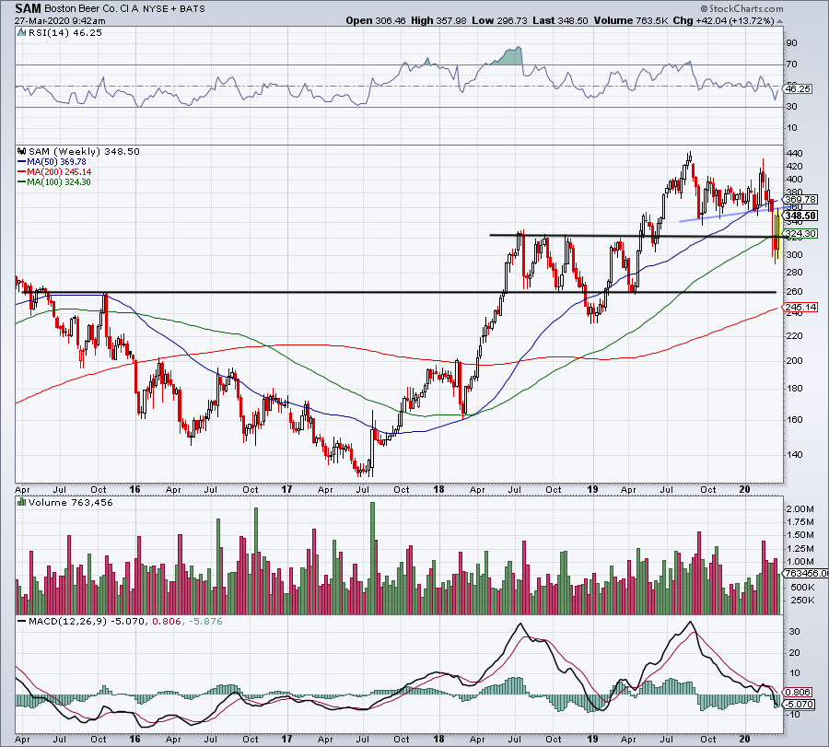This screenshot has height=747, width=829.
Task: Click the Low 296.73 quote value
Action: tap(499, 20)
